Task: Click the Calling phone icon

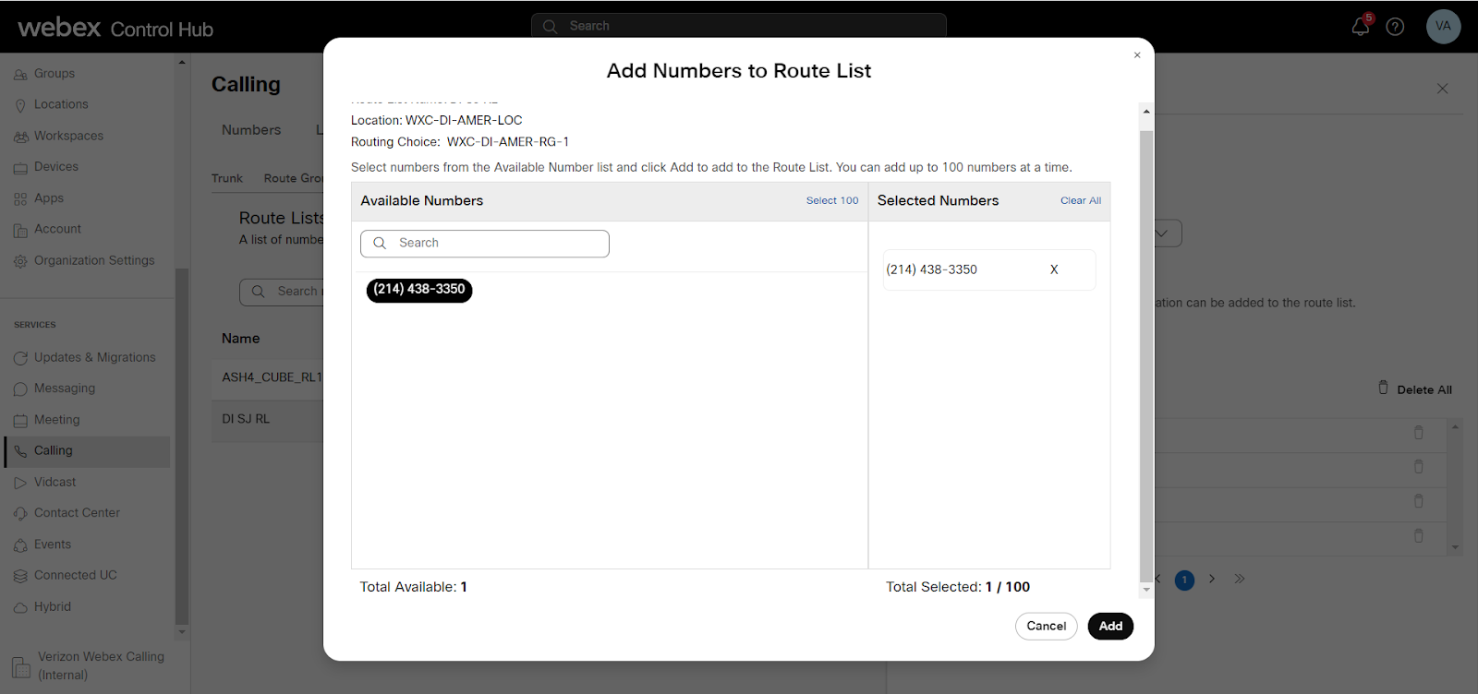Action: pos(20,451)
